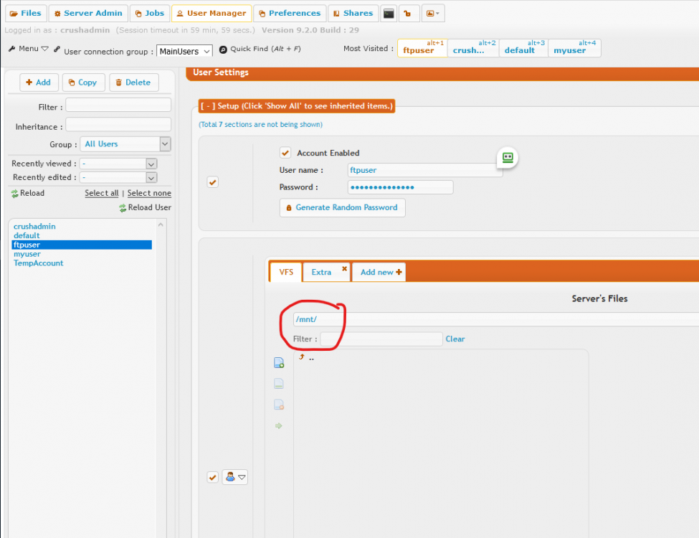Click Generate Random Password button
The image size is (699, 538).
click(x=343, y=208)
